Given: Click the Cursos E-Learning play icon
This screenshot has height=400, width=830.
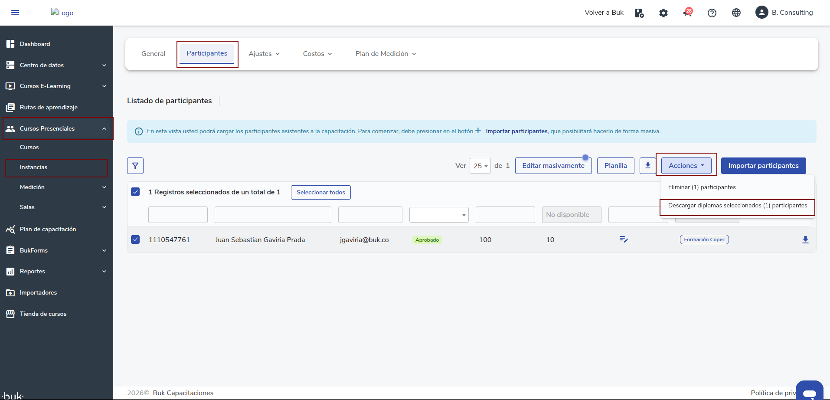Looking at the screenshot, I should pyautogui.click(x=10, y=86).
